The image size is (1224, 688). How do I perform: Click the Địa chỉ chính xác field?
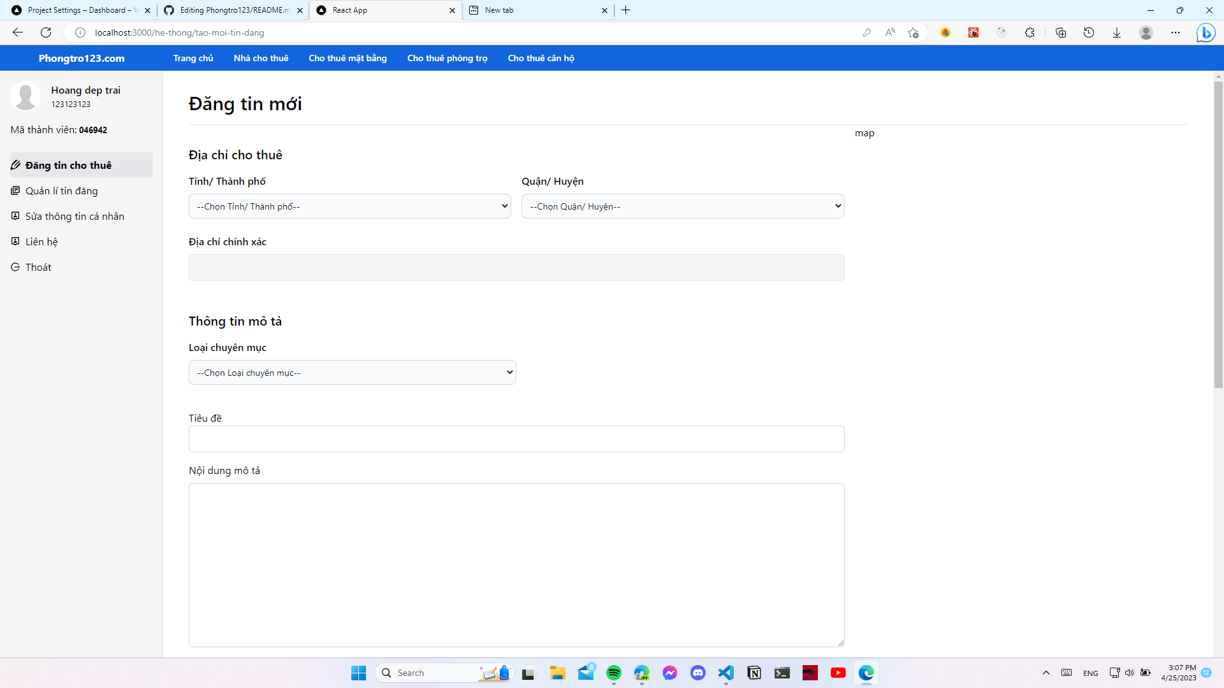[516, 268]
